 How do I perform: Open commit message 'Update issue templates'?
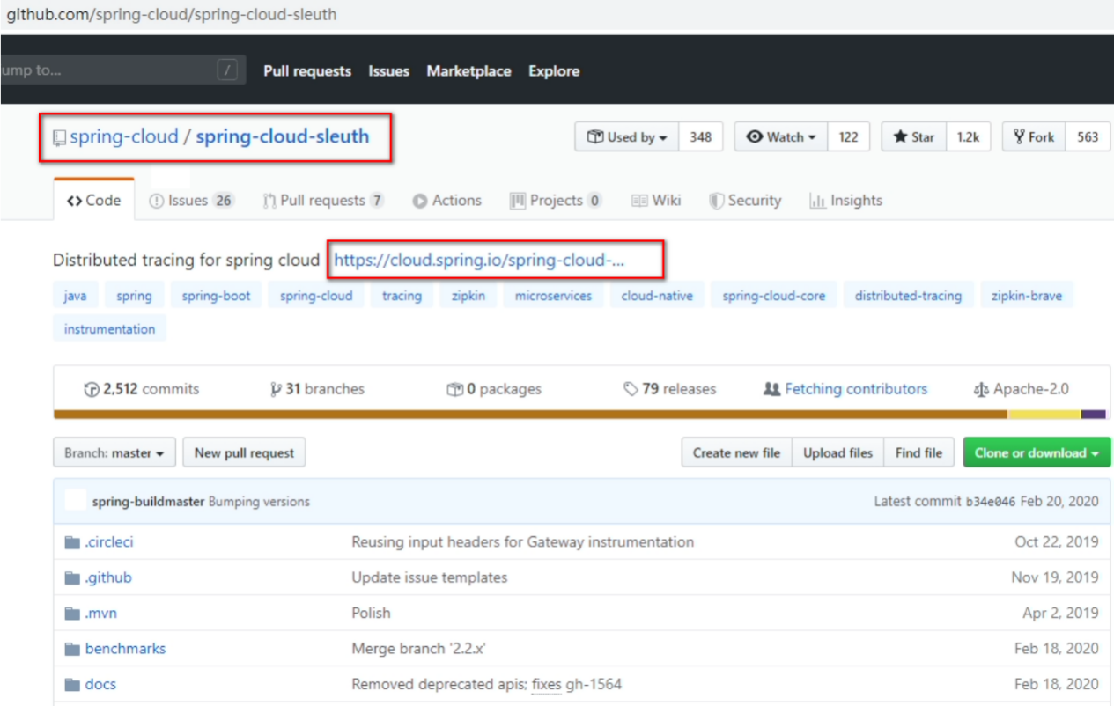[430, 577]
